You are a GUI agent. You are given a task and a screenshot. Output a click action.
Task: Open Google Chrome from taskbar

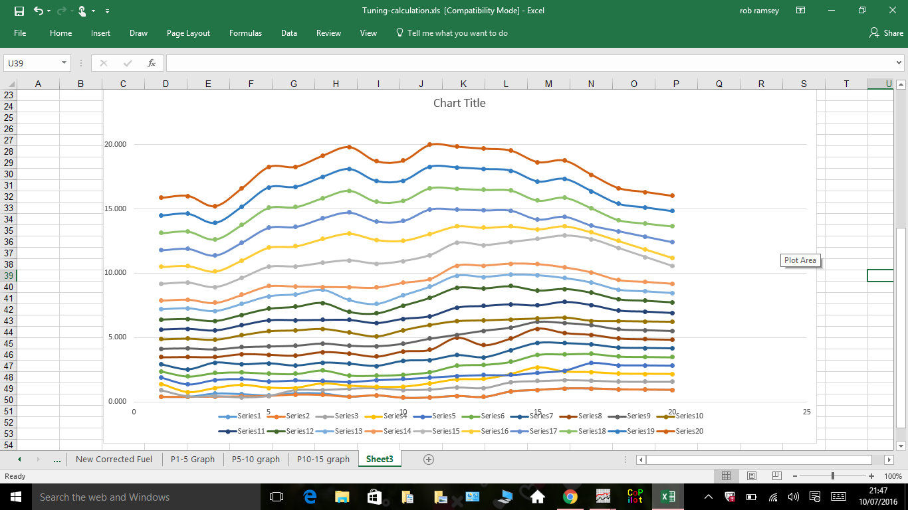[x=570, y=497]
